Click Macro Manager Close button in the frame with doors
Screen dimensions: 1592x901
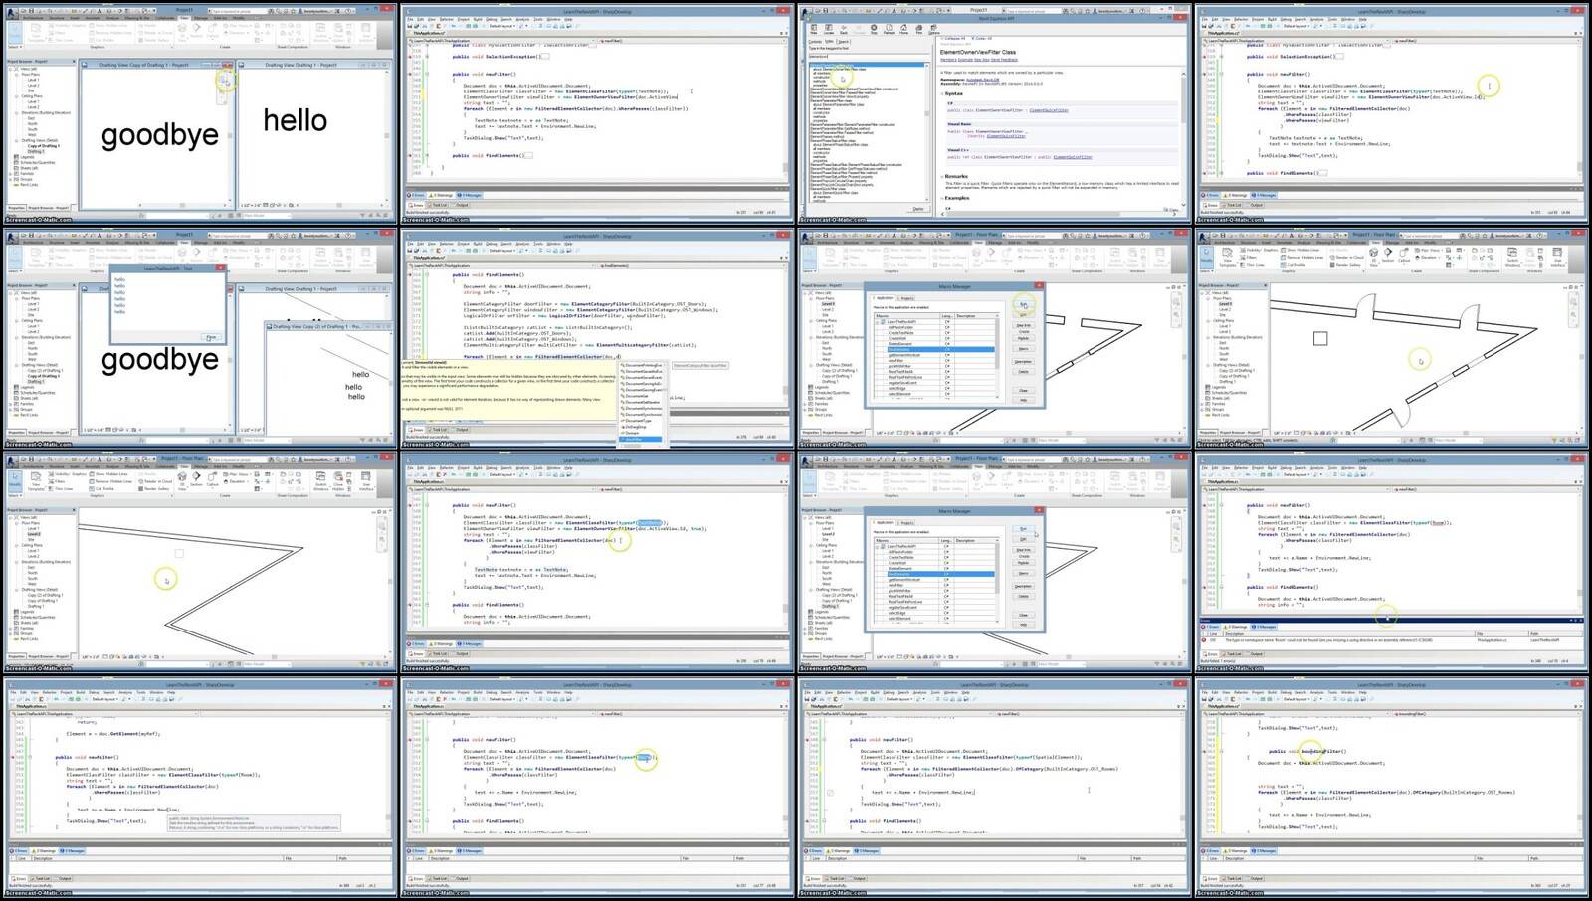[1023, 390]
